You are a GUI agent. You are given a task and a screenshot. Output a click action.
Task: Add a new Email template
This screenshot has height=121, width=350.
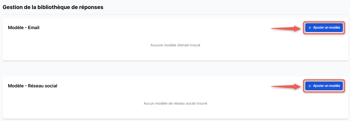(x=324, y=28)
